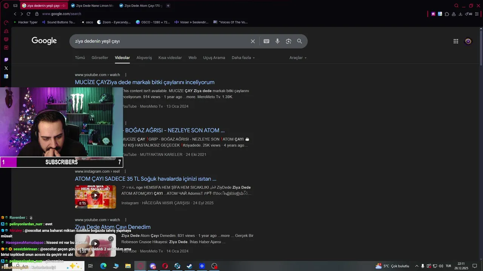The height and width of the screenshot is (271, 483).
Task: Open the site padlock security info
Action: [x=37, y=14]
